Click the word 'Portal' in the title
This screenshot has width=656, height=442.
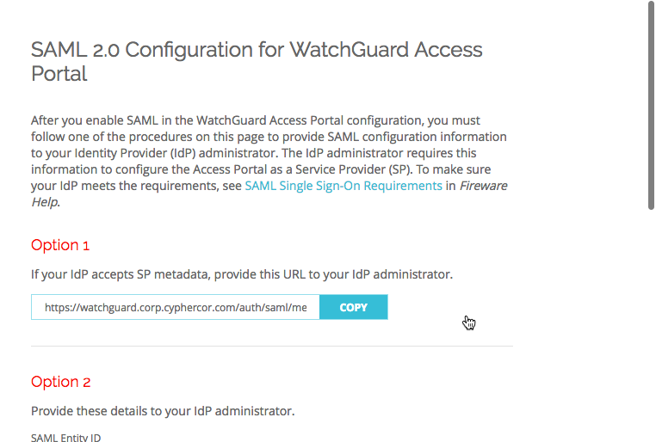(59, 74)
